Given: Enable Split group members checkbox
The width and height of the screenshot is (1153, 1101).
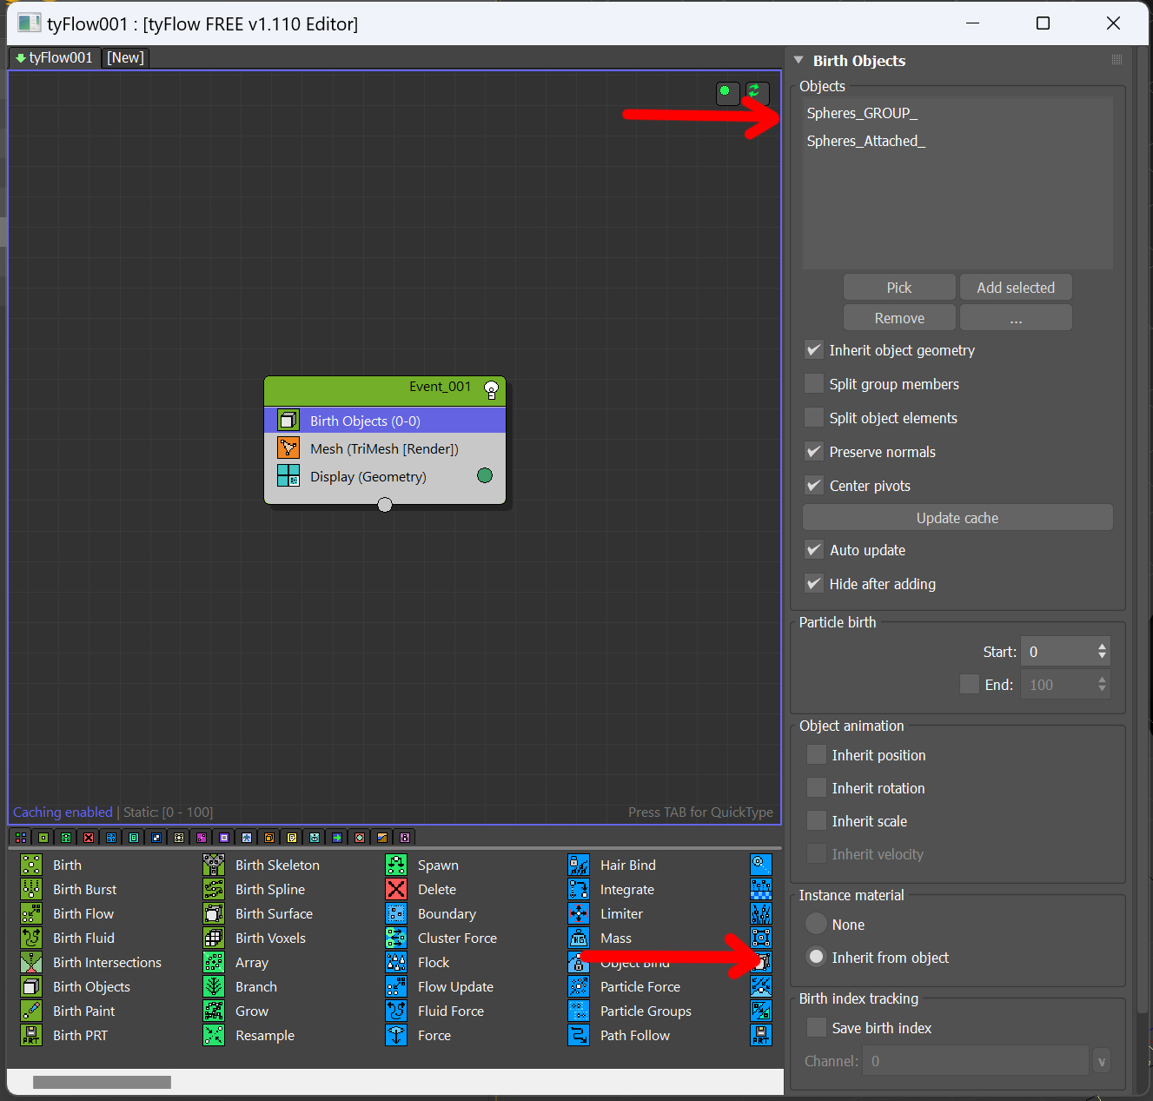Looking at the screenshot, I should point(814,384).
